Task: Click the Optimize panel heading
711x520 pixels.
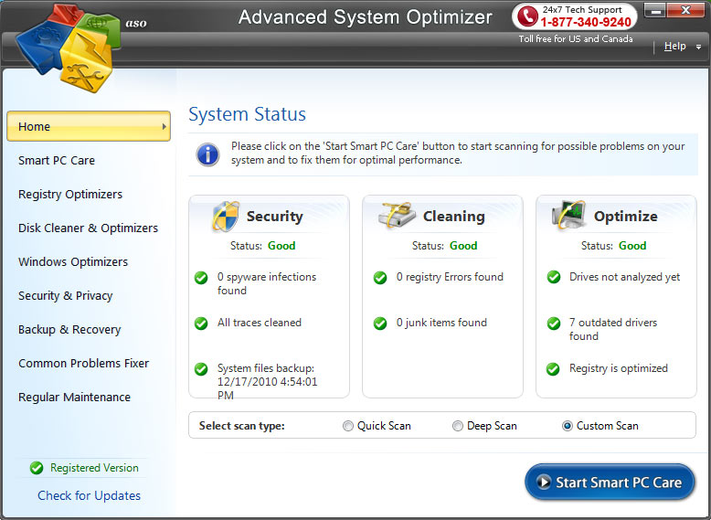Action: (x=626, y=217)
